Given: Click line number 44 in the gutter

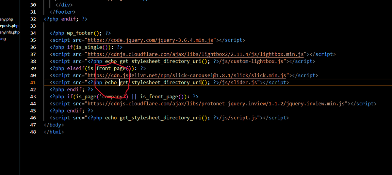Looking at the screenshot, I should point(33,104).
